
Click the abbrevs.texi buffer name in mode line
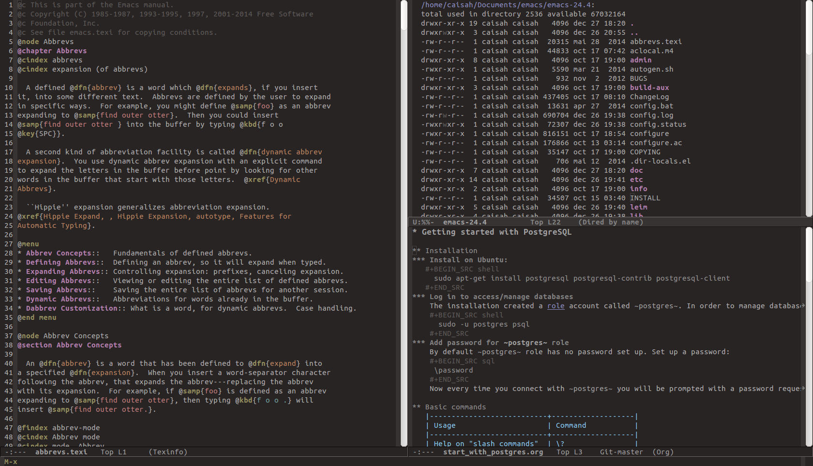tap(61, 452)
